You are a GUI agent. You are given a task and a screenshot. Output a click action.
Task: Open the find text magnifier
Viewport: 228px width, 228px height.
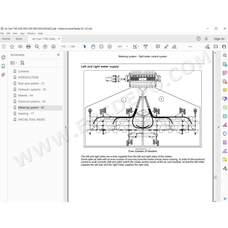[37, 47]
